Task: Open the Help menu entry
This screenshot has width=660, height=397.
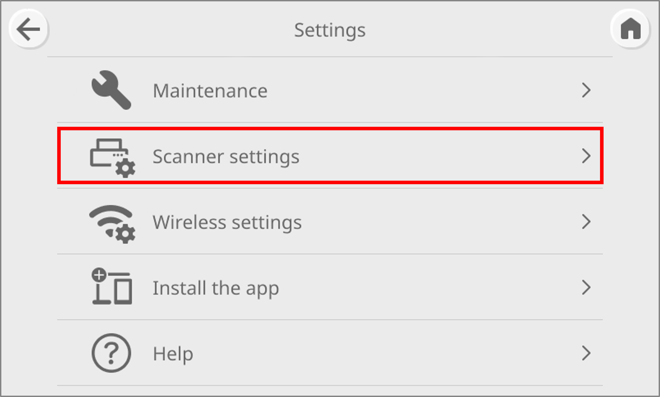Action: tap(173, 354)
